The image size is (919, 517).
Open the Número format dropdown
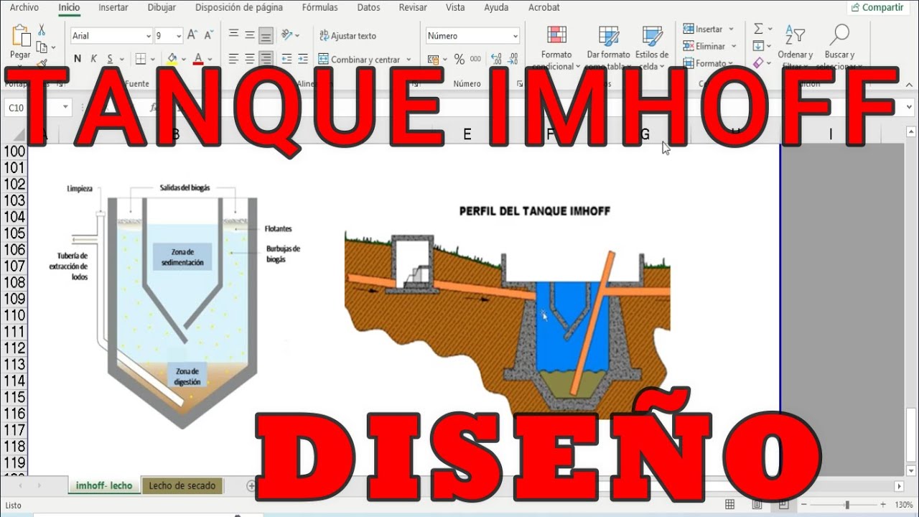pos(516,36)
